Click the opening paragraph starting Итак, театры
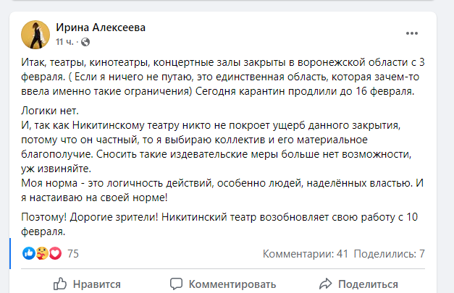Image resolution: width=454 pixels, height=293 pixels. [223, 77]
